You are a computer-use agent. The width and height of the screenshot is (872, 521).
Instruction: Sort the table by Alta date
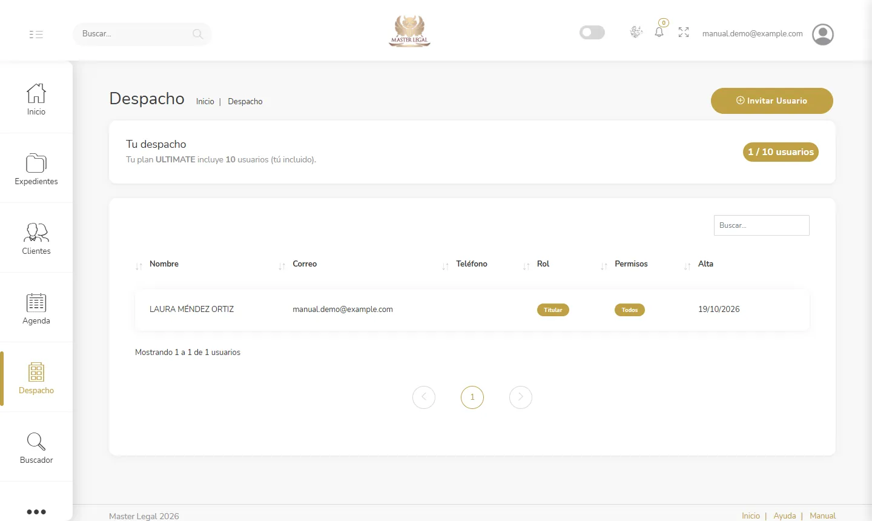705,264
